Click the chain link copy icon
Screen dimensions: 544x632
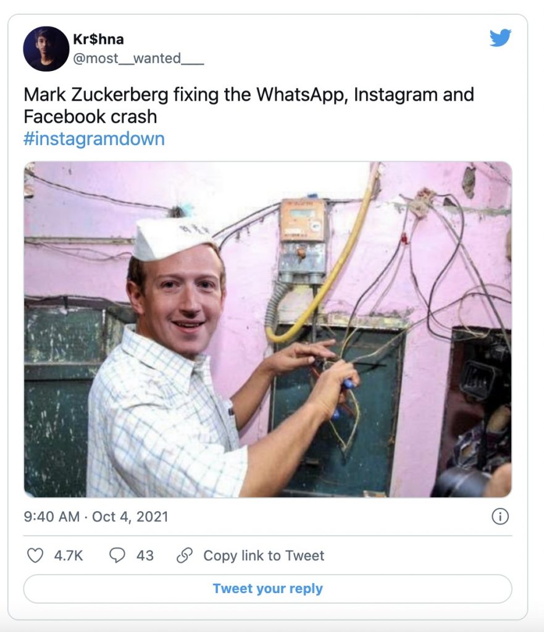[185, 555]
